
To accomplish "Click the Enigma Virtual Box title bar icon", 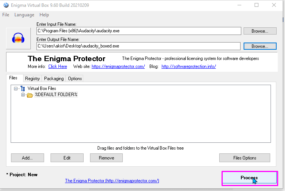I will pyautogui.click(x=6, y=5).
